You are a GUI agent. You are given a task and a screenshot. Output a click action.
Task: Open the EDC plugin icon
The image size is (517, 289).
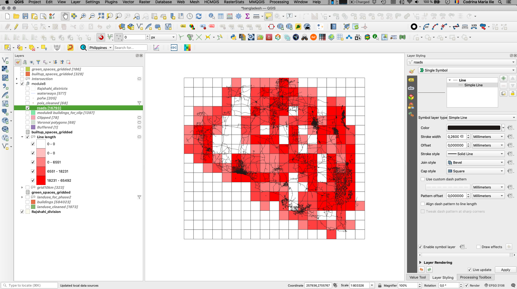[x=174, y=48]
